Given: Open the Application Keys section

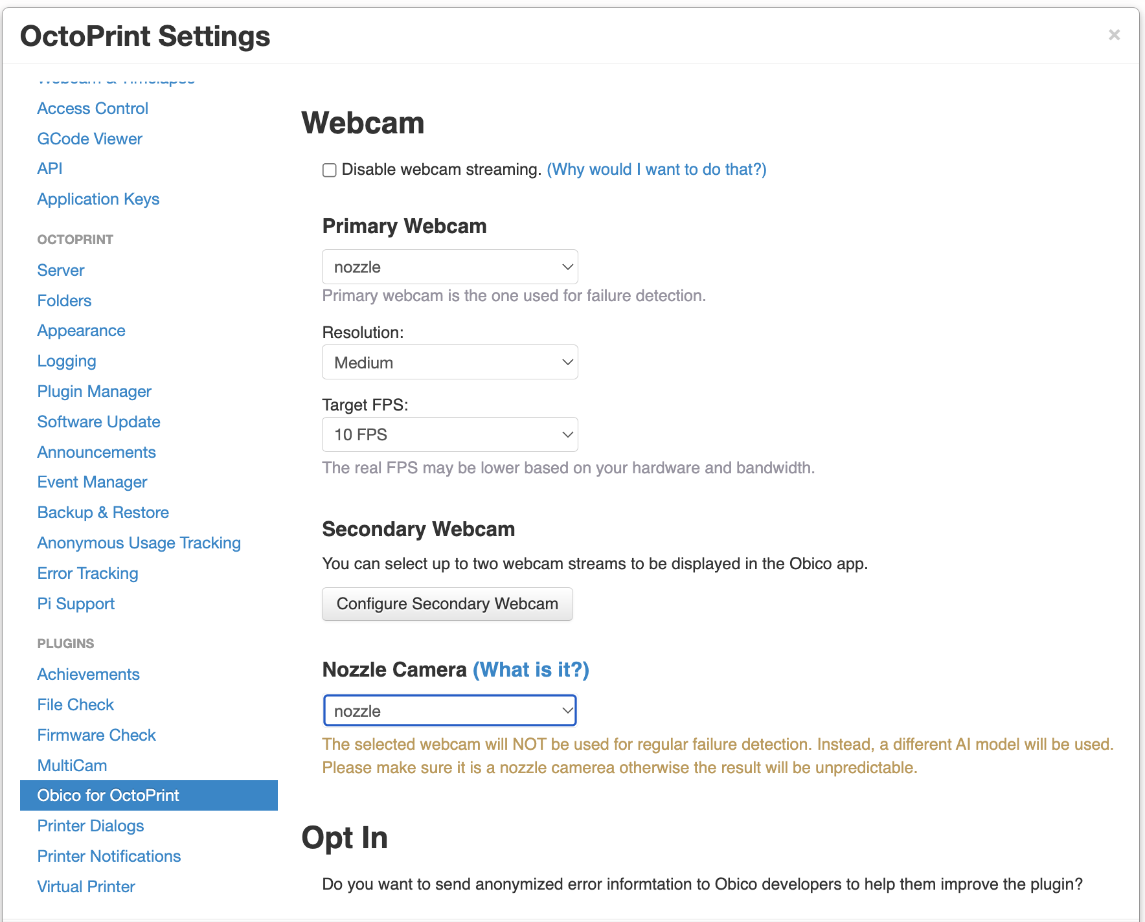Looking at the screenshot, I should tap(98, 199).
